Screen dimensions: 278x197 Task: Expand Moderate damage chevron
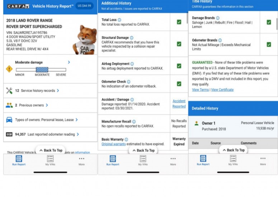coord(69,62)
